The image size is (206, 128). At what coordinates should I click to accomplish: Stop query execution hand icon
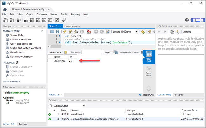pyautogui.click(x=82, y=31)
